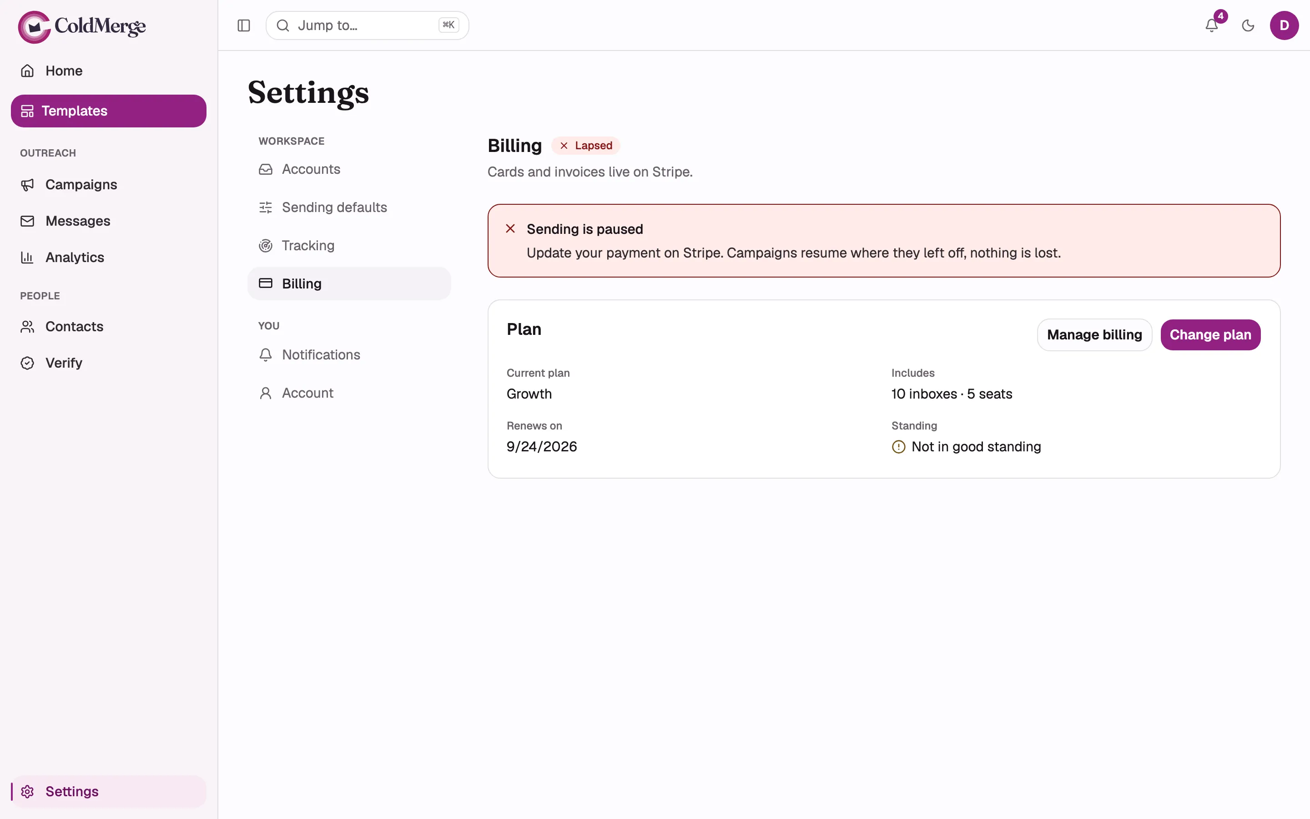Open Templates in sidebar
The width and height of the screenshot is (1310, 819).
108,111
